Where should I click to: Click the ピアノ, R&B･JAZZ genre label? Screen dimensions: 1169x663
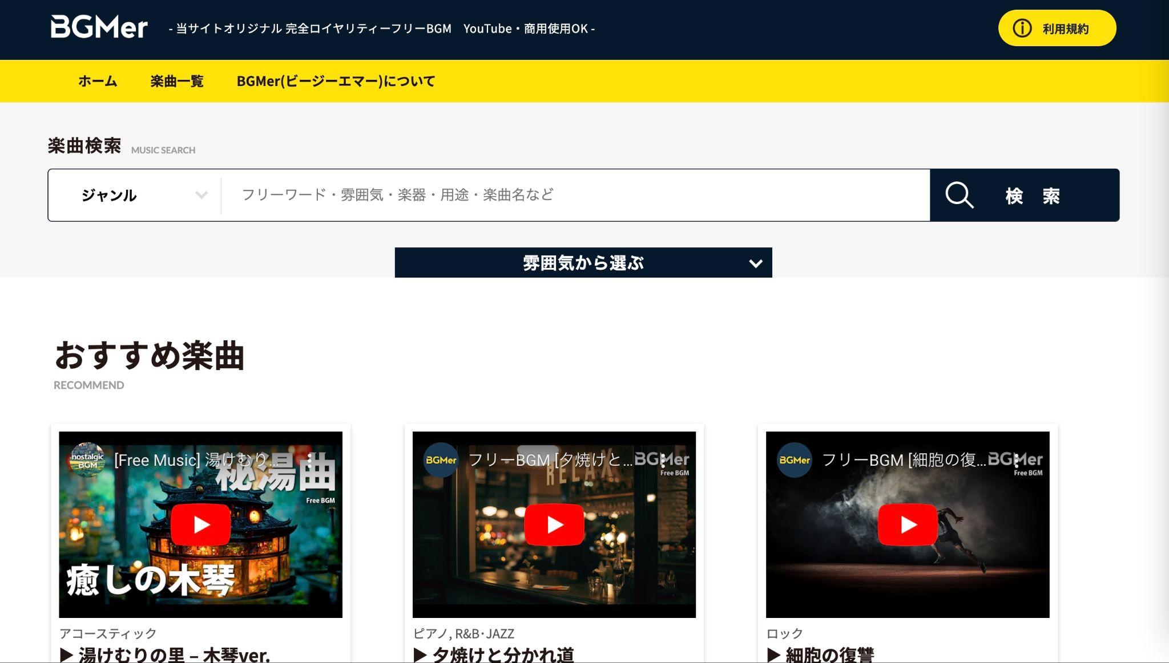[463, 633]
